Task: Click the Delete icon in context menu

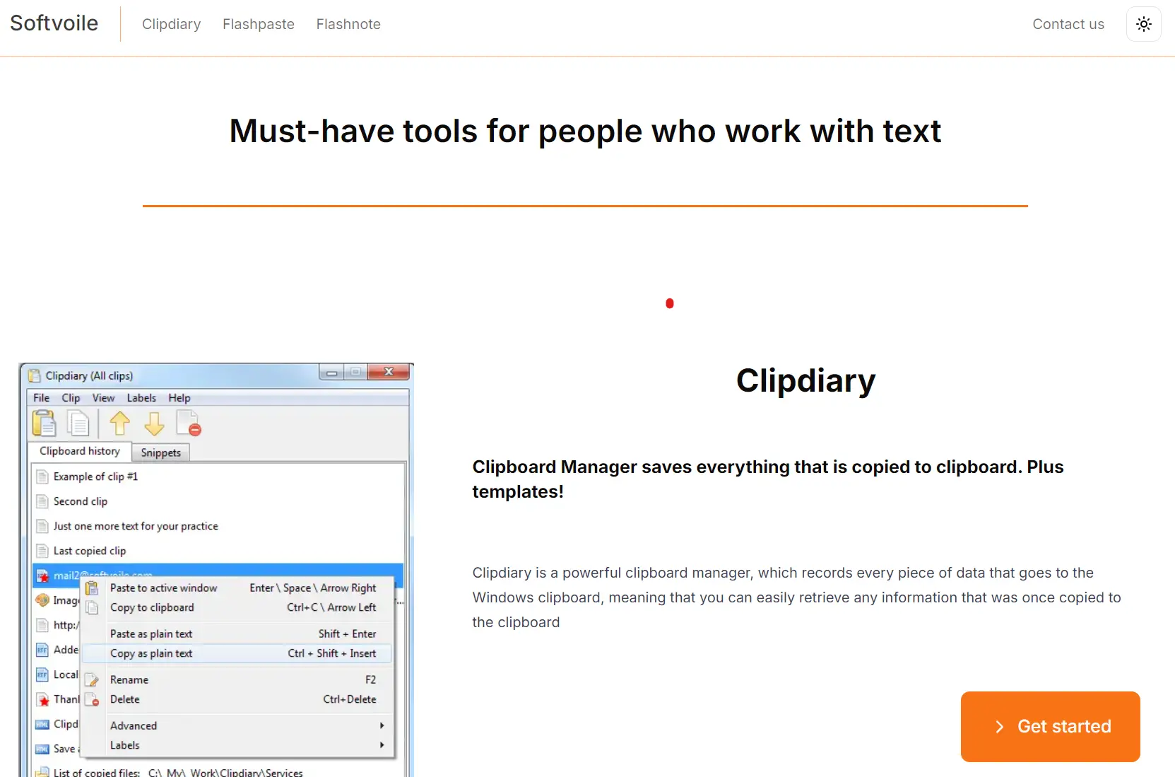Action: pos(92,699)
